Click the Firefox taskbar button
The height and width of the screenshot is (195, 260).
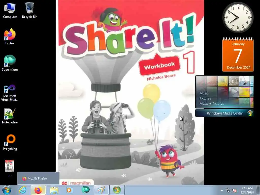38,190
